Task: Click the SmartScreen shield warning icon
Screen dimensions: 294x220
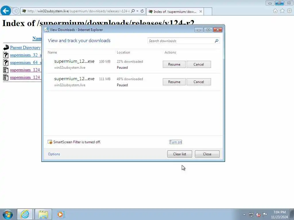Action: click(x=50, y=142)
